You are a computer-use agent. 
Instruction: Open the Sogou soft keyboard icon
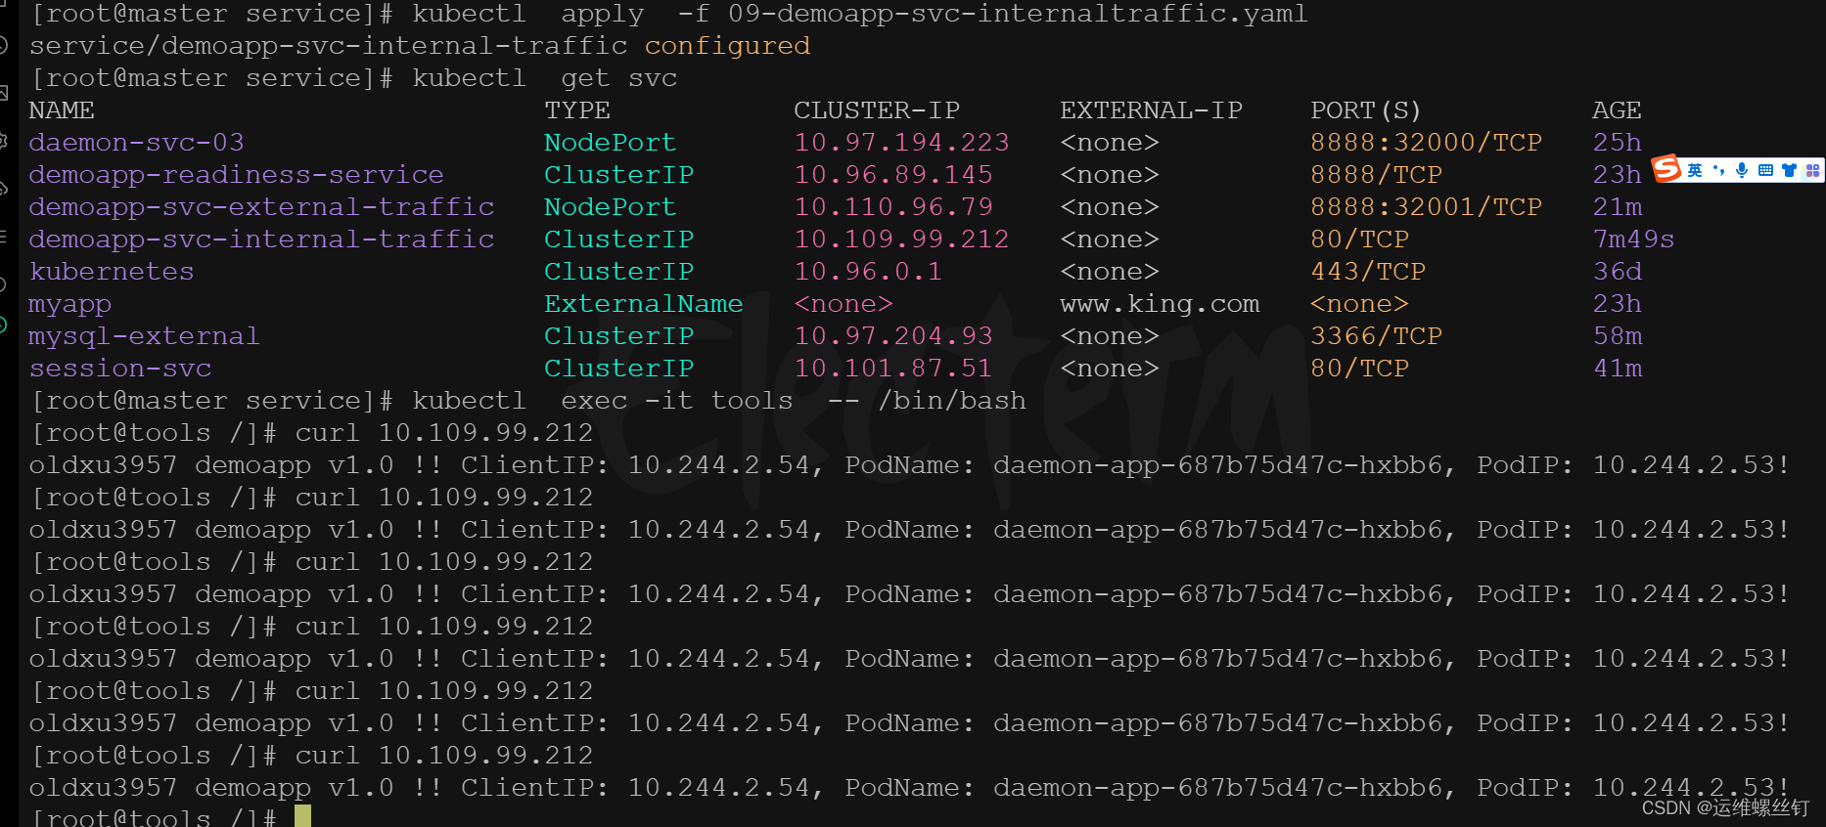pos(1765,170)
